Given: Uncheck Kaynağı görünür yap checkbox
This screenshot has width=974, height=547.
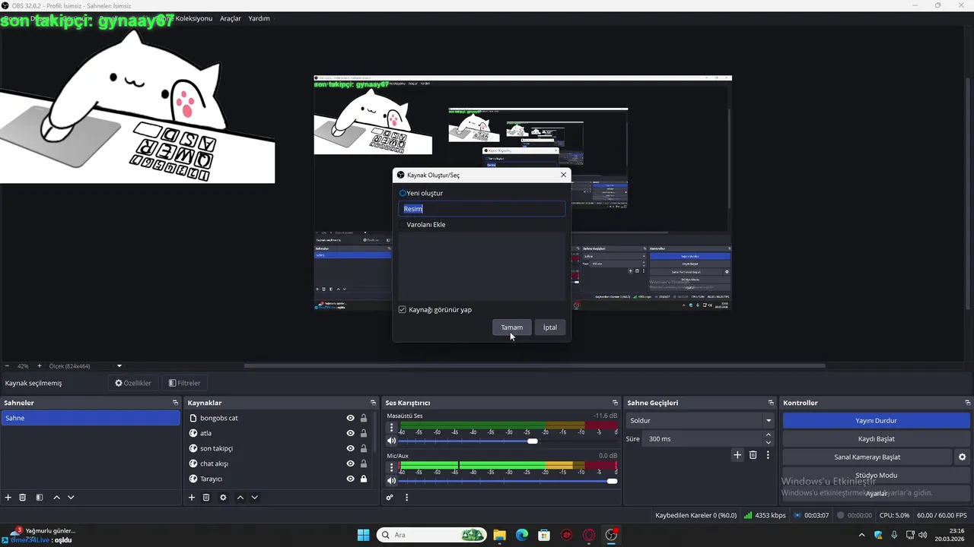Looking at the screenshot, I should [x=403, y=310].
